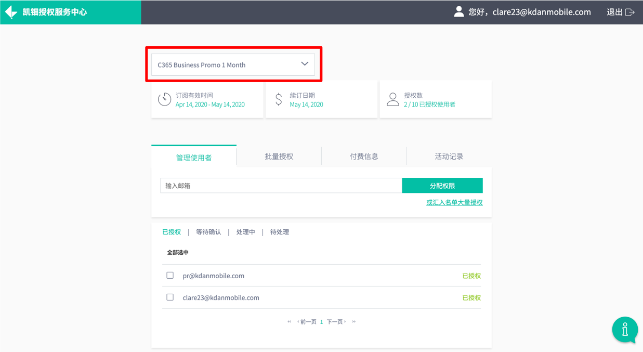Click the logout arrow icon
Viewport: 643px width, 352px height.
[630, 12]
